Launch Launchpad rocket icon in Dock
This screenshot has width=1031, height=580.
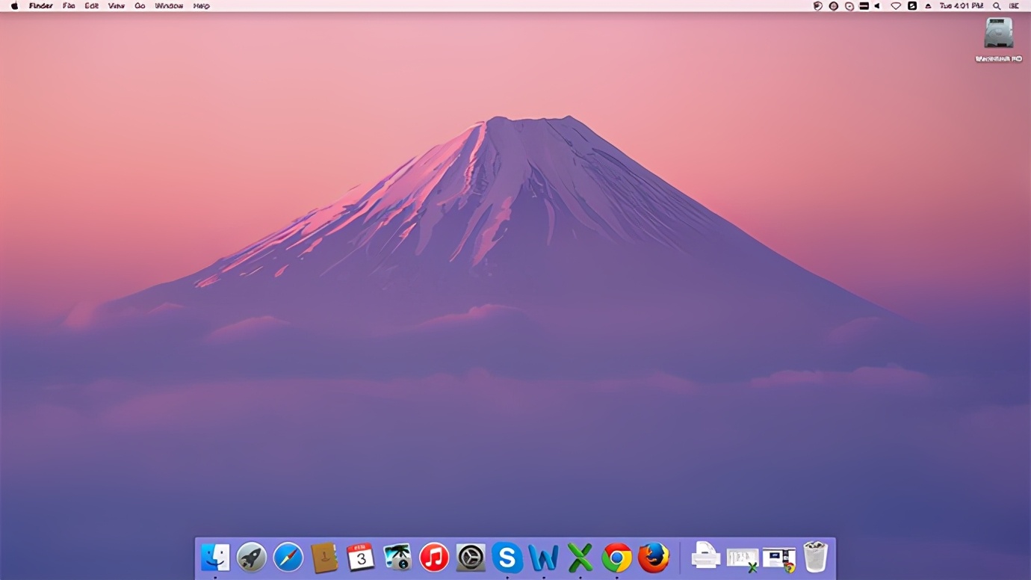click(252, 558)
